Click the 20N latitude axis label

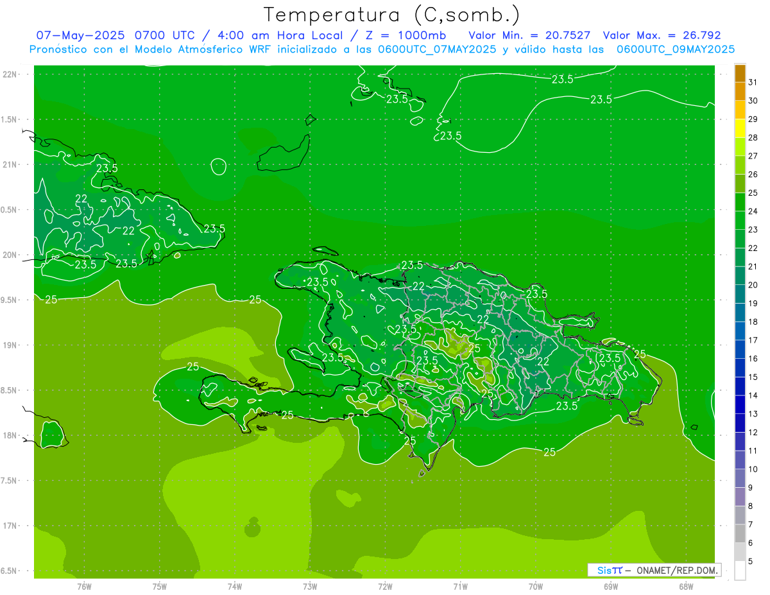coord(10,255)
